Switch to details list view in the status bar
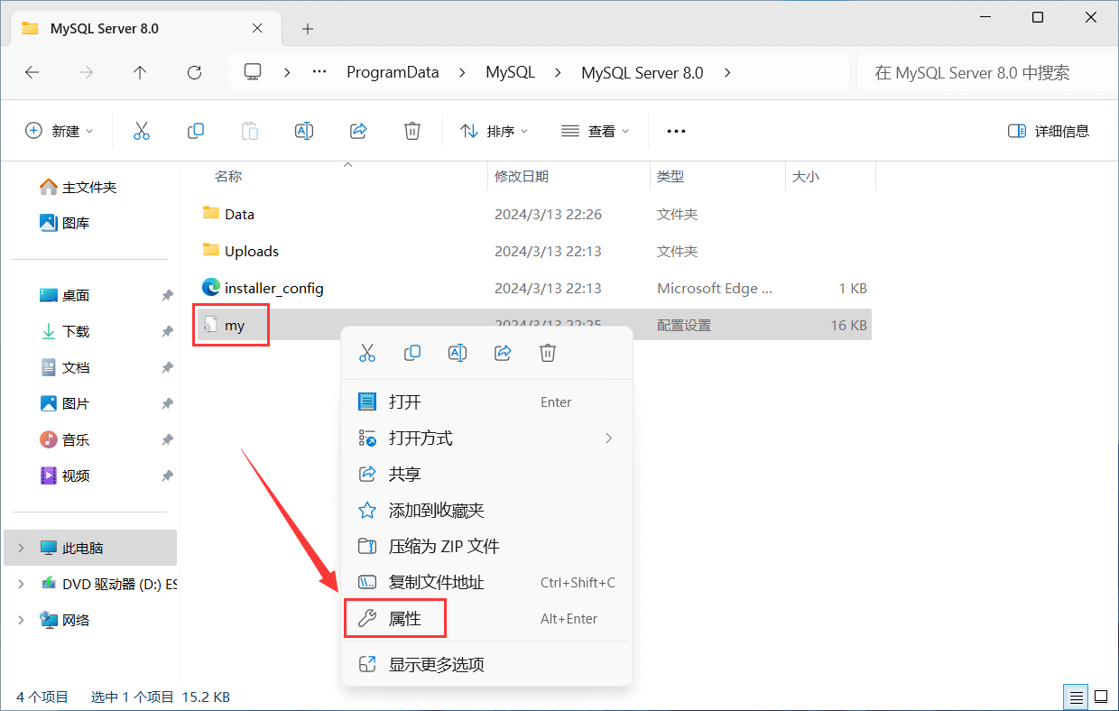The height and width of the screenshot is (711, 1119). click(1076, 697)
